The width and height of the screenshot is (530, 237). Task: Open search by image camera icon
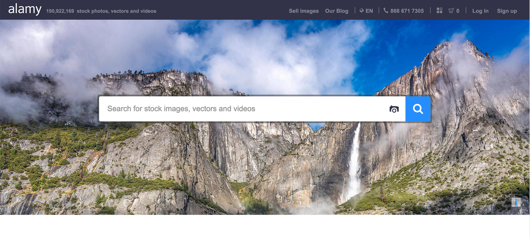pos(394,109)
